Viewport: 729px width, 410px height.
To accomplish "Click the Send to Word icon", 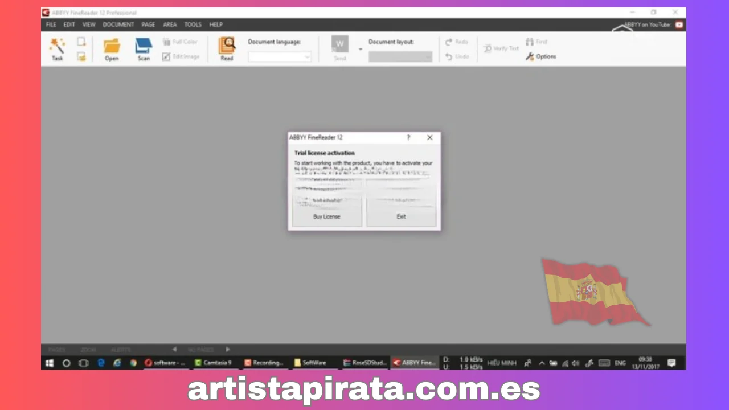I will pos(340,49).
